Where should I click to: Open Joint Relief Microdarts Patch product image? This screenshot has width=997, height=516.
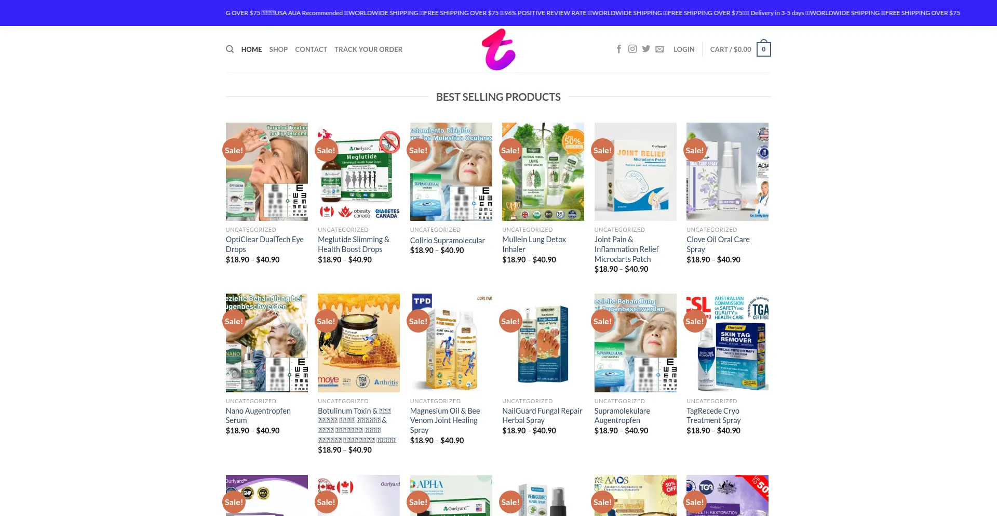tap(635, 171)
